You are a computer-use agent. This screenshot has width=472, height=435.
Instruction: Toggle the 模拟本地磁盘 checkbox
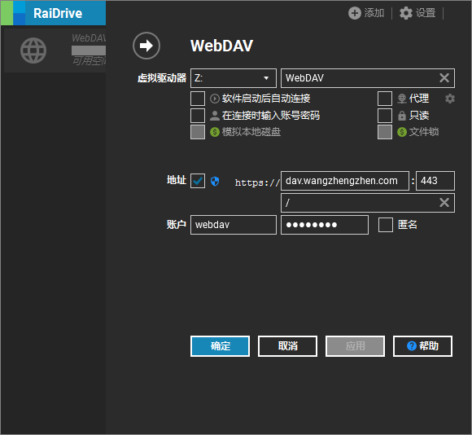click(x=198, y=132)
